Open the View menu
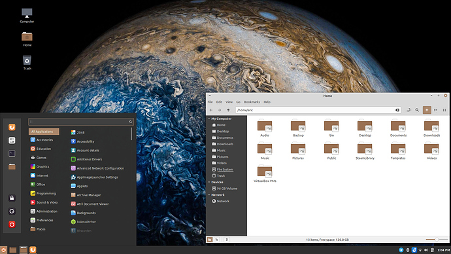This screenshot has height=254, width=451. (x=229, y=102)
